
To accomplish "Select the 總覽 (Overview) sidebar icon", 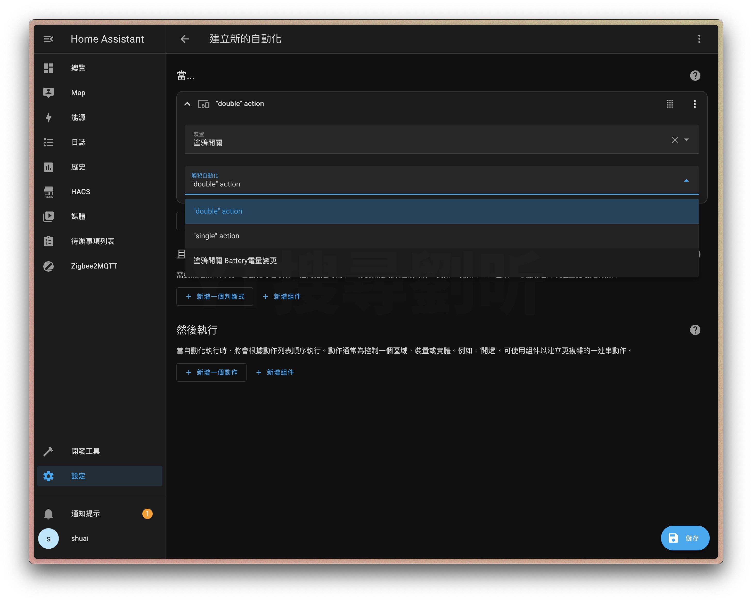I will coord(48,68).
